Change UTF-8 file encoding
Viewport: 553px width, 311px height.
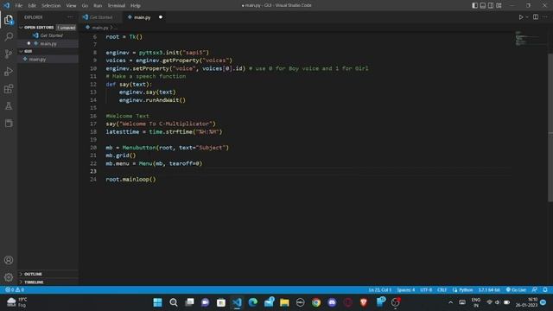coord(426,290)
